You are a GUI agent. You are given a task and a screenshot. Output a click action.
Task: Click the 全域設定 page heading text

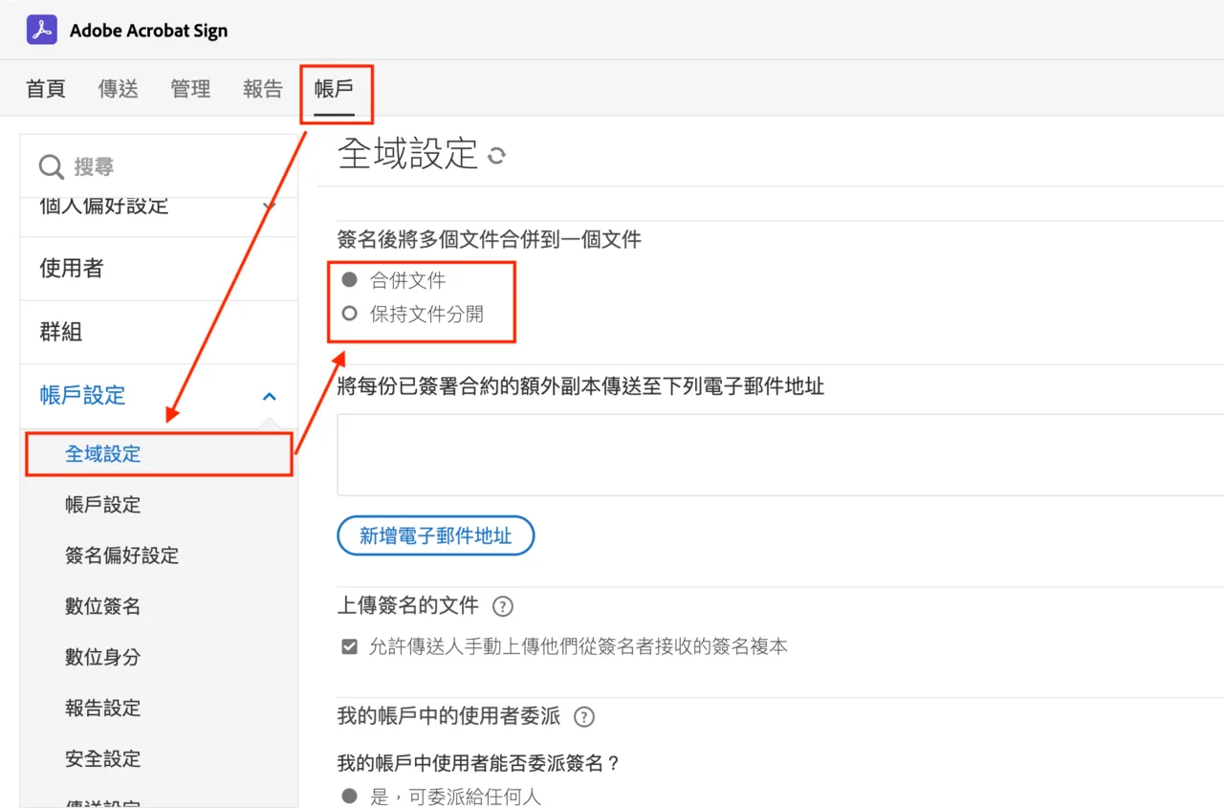click(x=407, y=154)
